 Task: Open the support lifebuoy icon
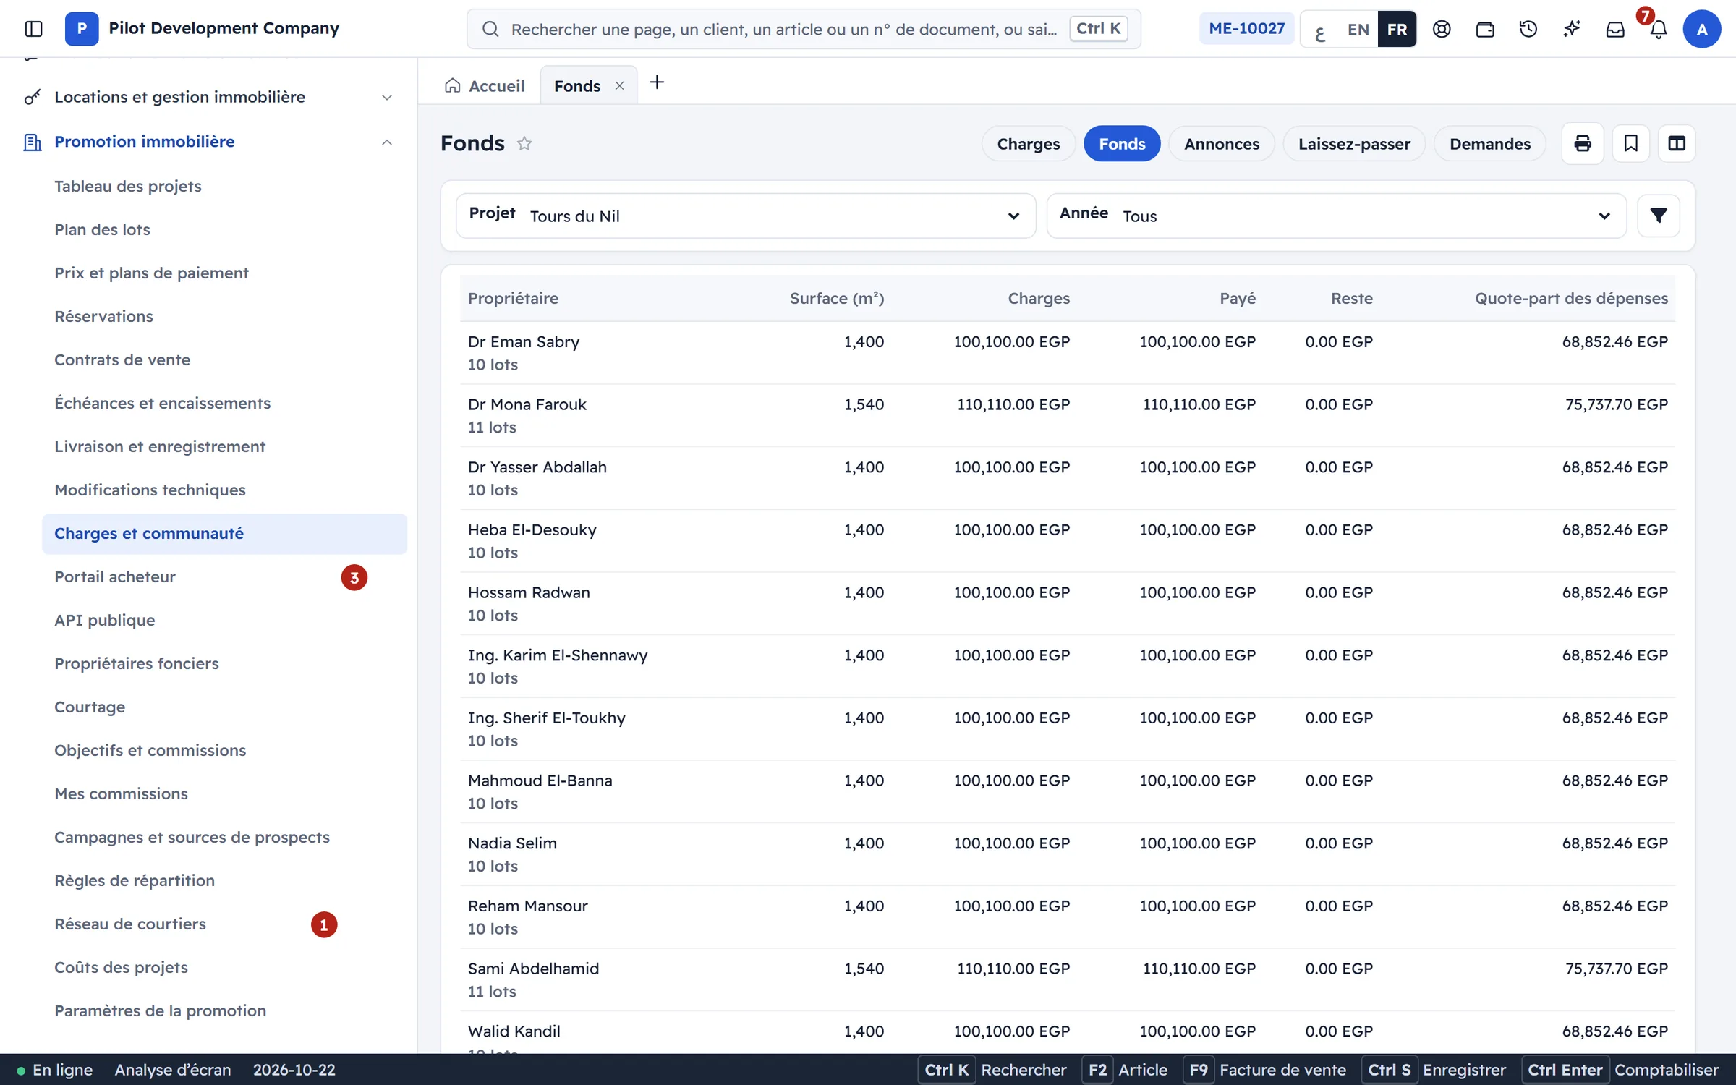1442,29
